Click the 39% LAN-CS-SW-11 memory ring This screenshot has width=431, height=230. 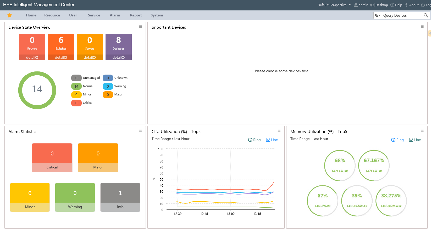[357, 201]
